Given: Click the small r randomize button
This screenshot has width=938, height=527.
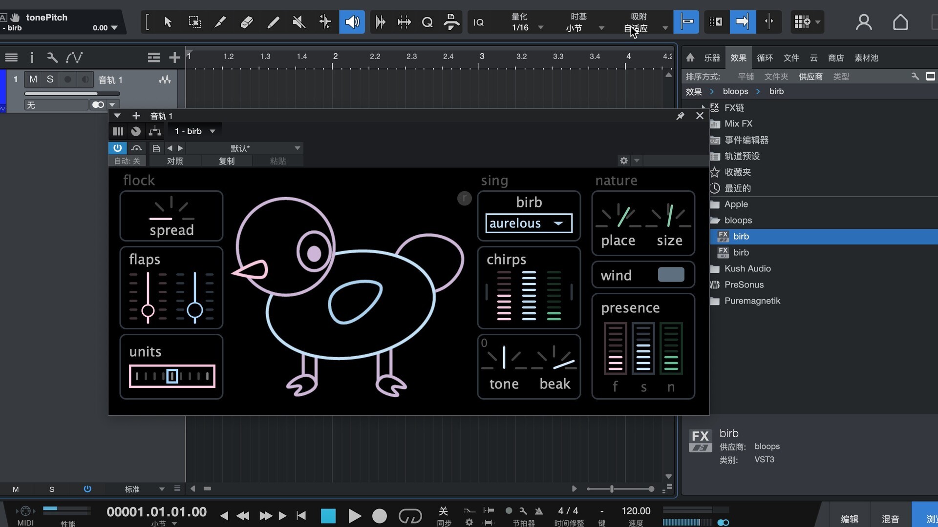Looking at the screenshot, I should coord(464,198).
